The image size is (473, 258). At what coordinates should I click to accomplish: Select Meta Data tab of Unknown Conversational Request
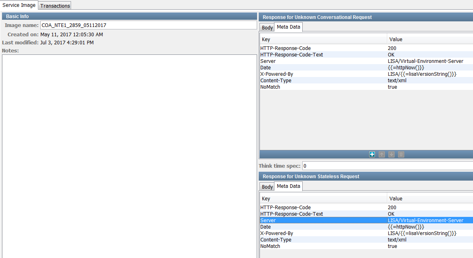(289, 27)
